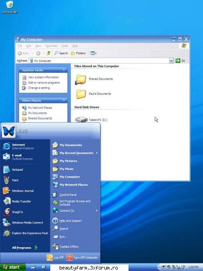
Task: Open Search in My Computer toolbar
Action: [x=61, y=53]
